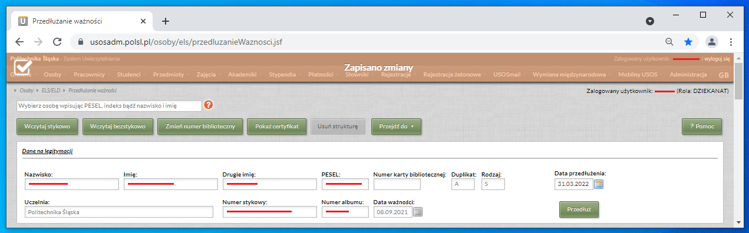Screen dimensions: 749x233
Task: Click the Usuń strukturę button
Action: coord(338,127)
